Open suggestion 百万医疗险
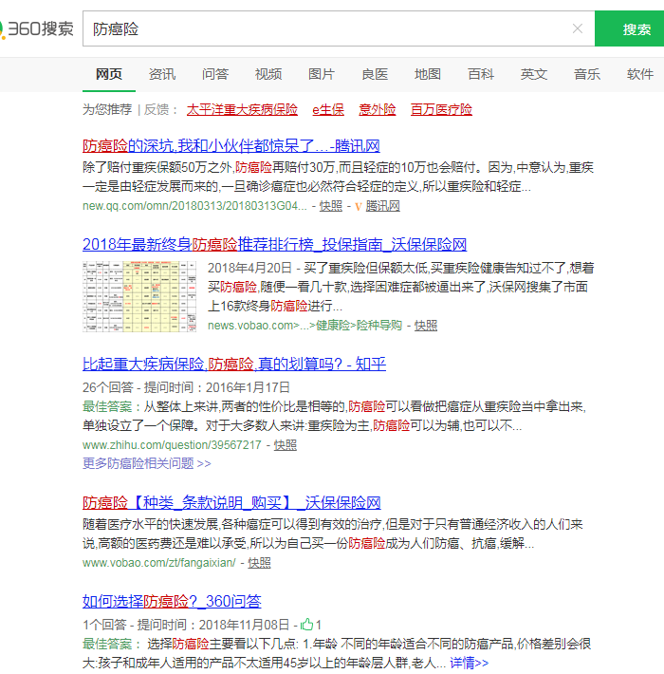This screenshot has height=674, width=664. 441,109
